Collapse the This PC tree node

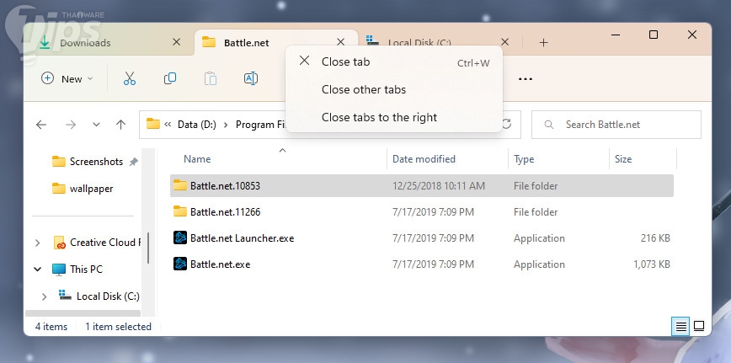[x=37, y=270]
